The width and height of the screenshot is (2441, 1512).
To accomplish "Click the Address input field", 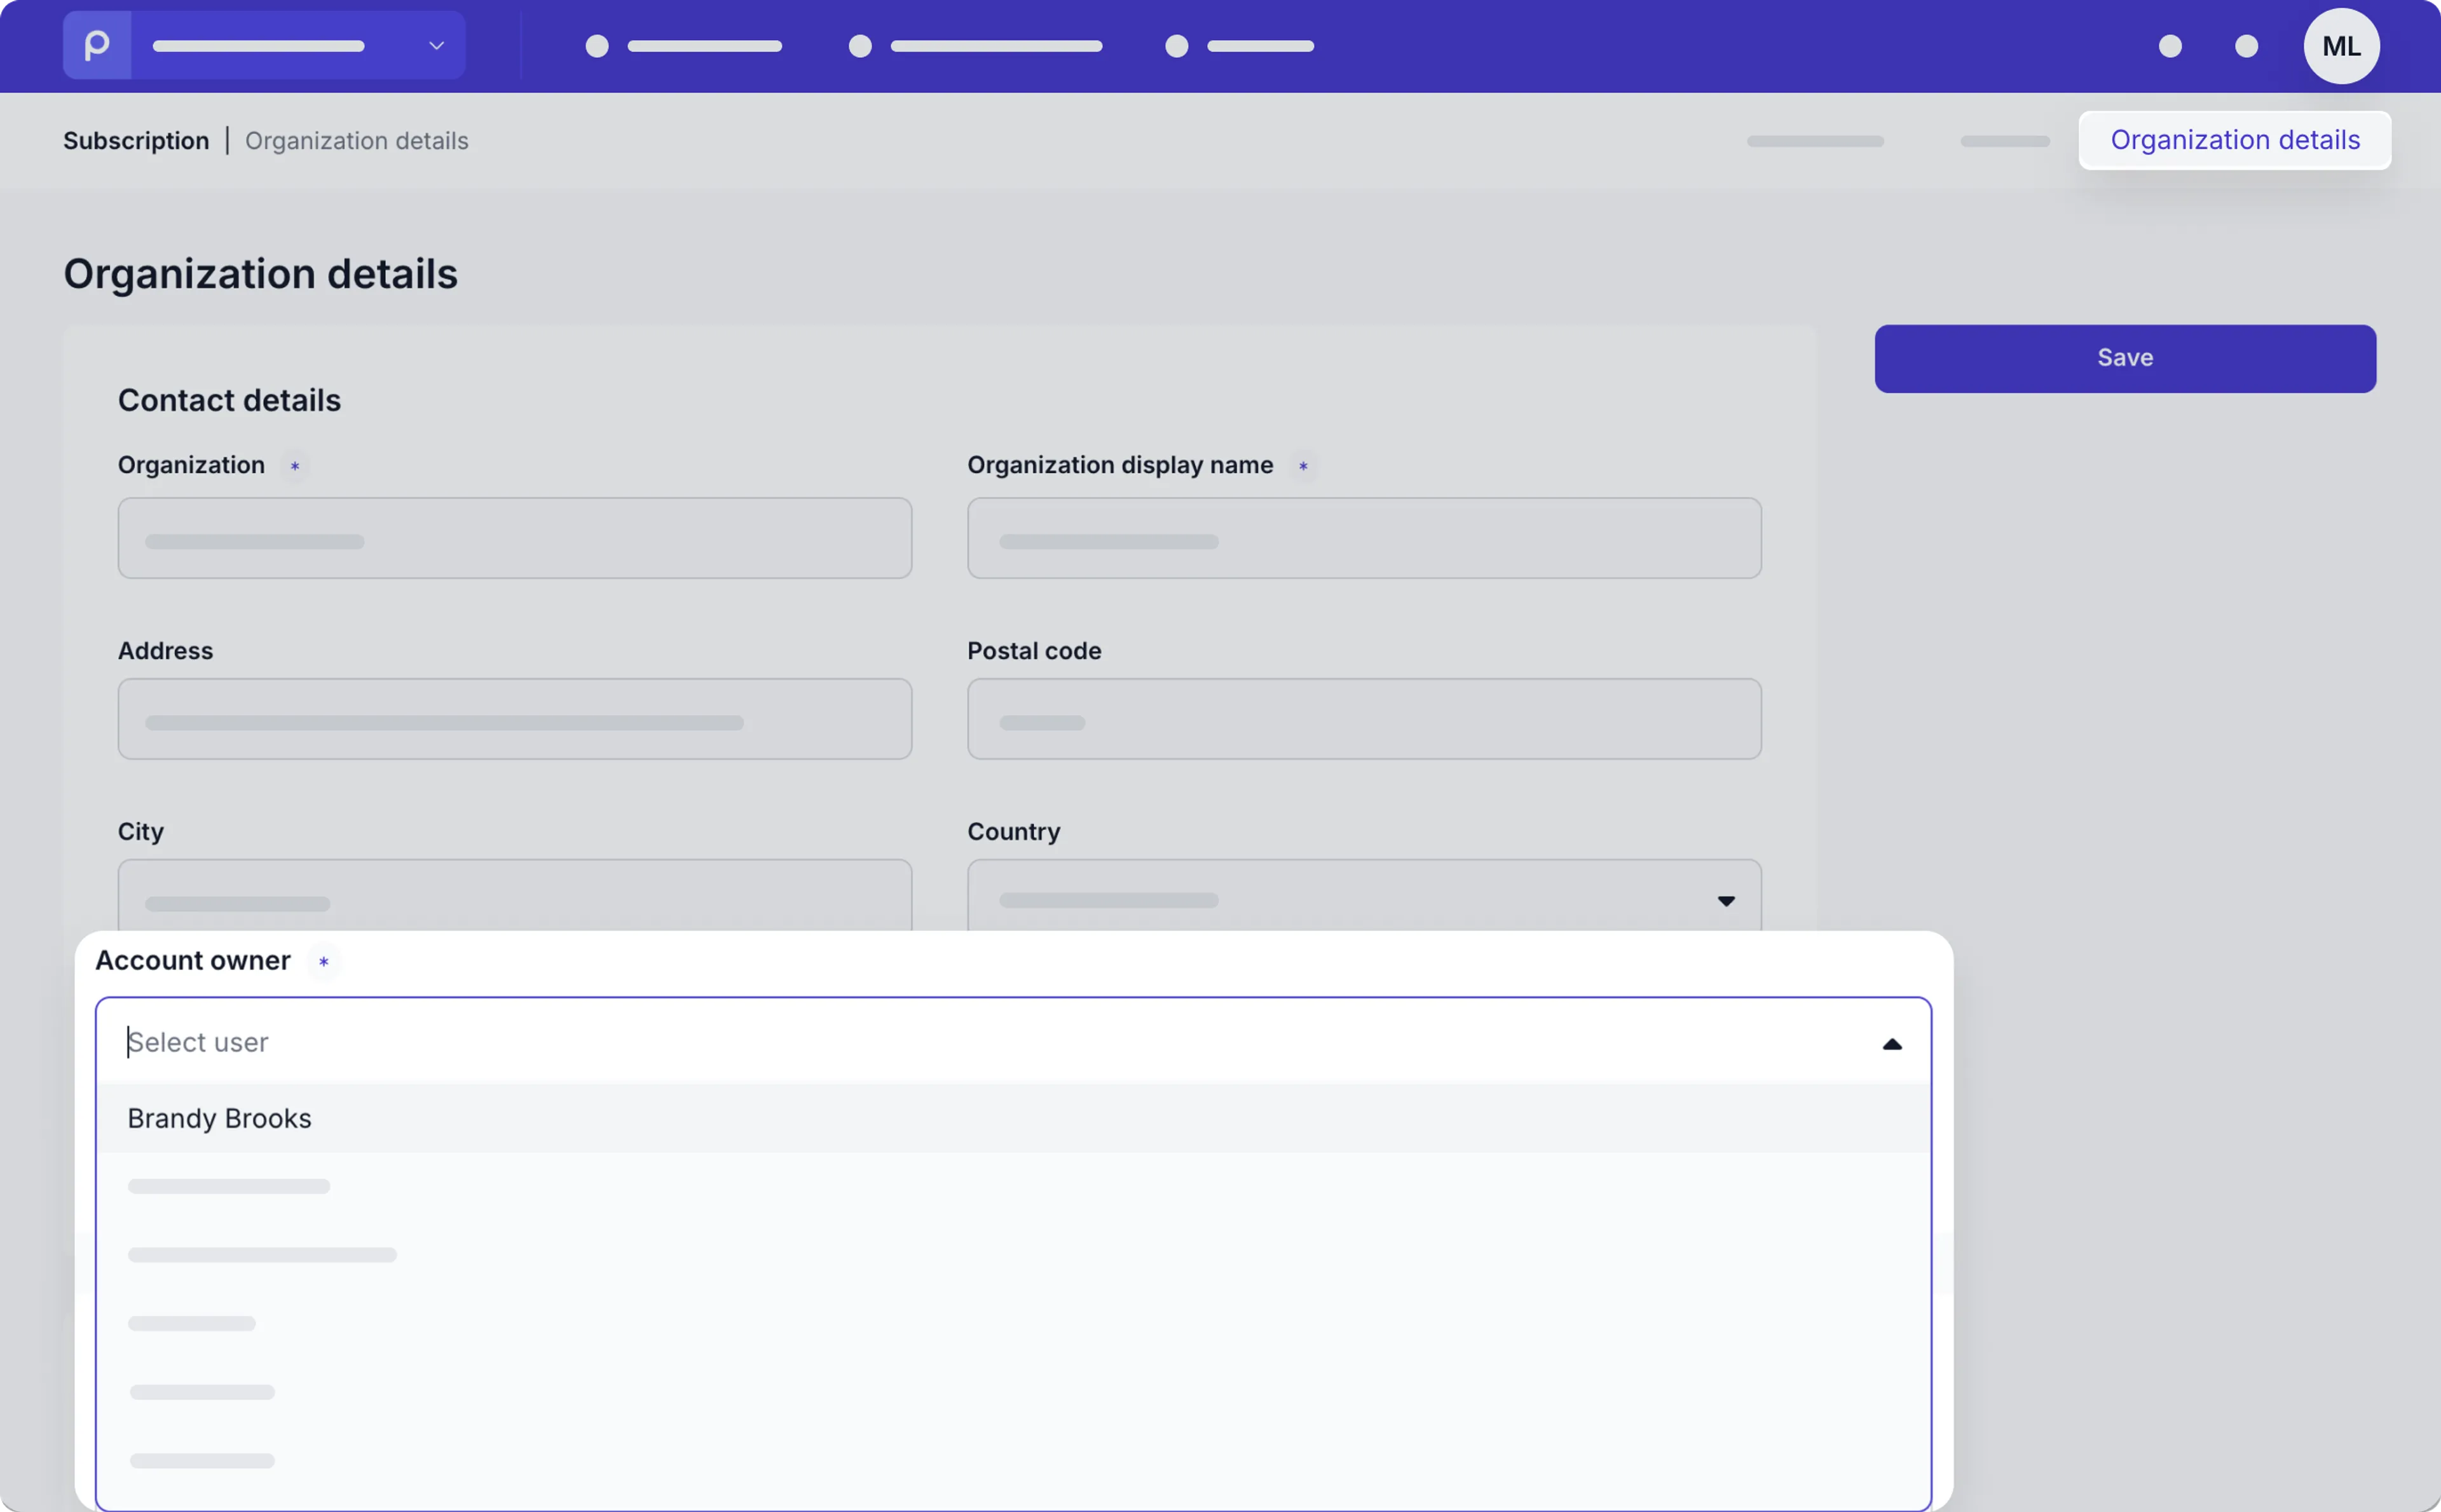I will 514,719.
